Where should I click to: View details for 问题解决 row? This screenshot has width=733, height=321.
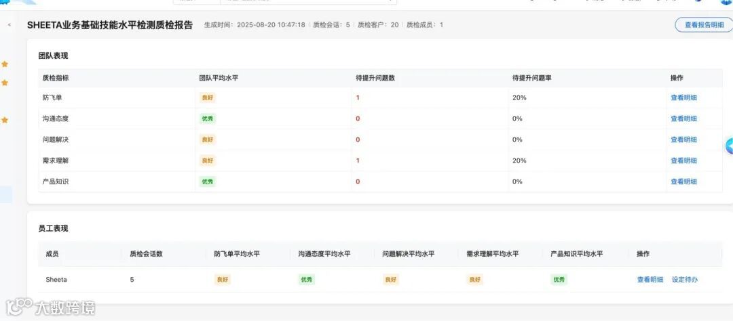point(683,140)
